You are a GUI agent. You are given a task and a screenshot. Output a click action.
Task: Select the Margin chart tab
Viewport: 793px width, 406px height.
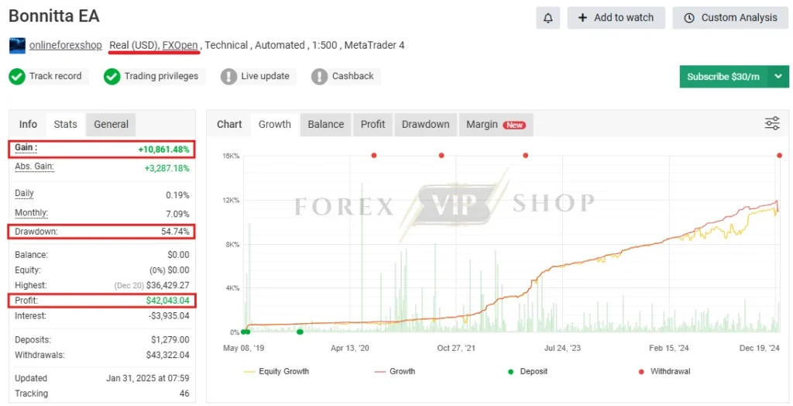click(496, 124)
